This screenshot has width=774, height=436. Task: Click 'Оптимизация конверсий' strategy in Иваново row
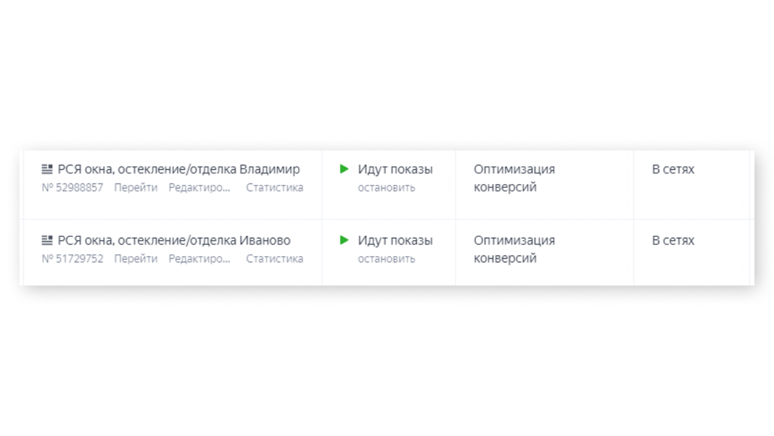click(x=514, y=249)
